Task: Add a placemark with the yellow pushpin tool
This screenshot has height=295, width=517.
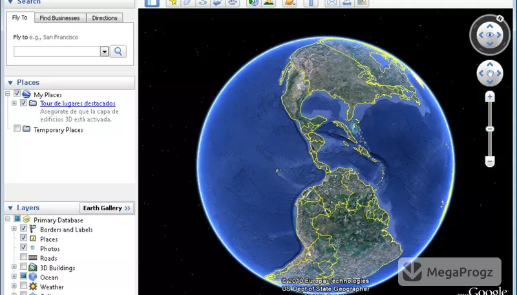Action: point(173,3)
